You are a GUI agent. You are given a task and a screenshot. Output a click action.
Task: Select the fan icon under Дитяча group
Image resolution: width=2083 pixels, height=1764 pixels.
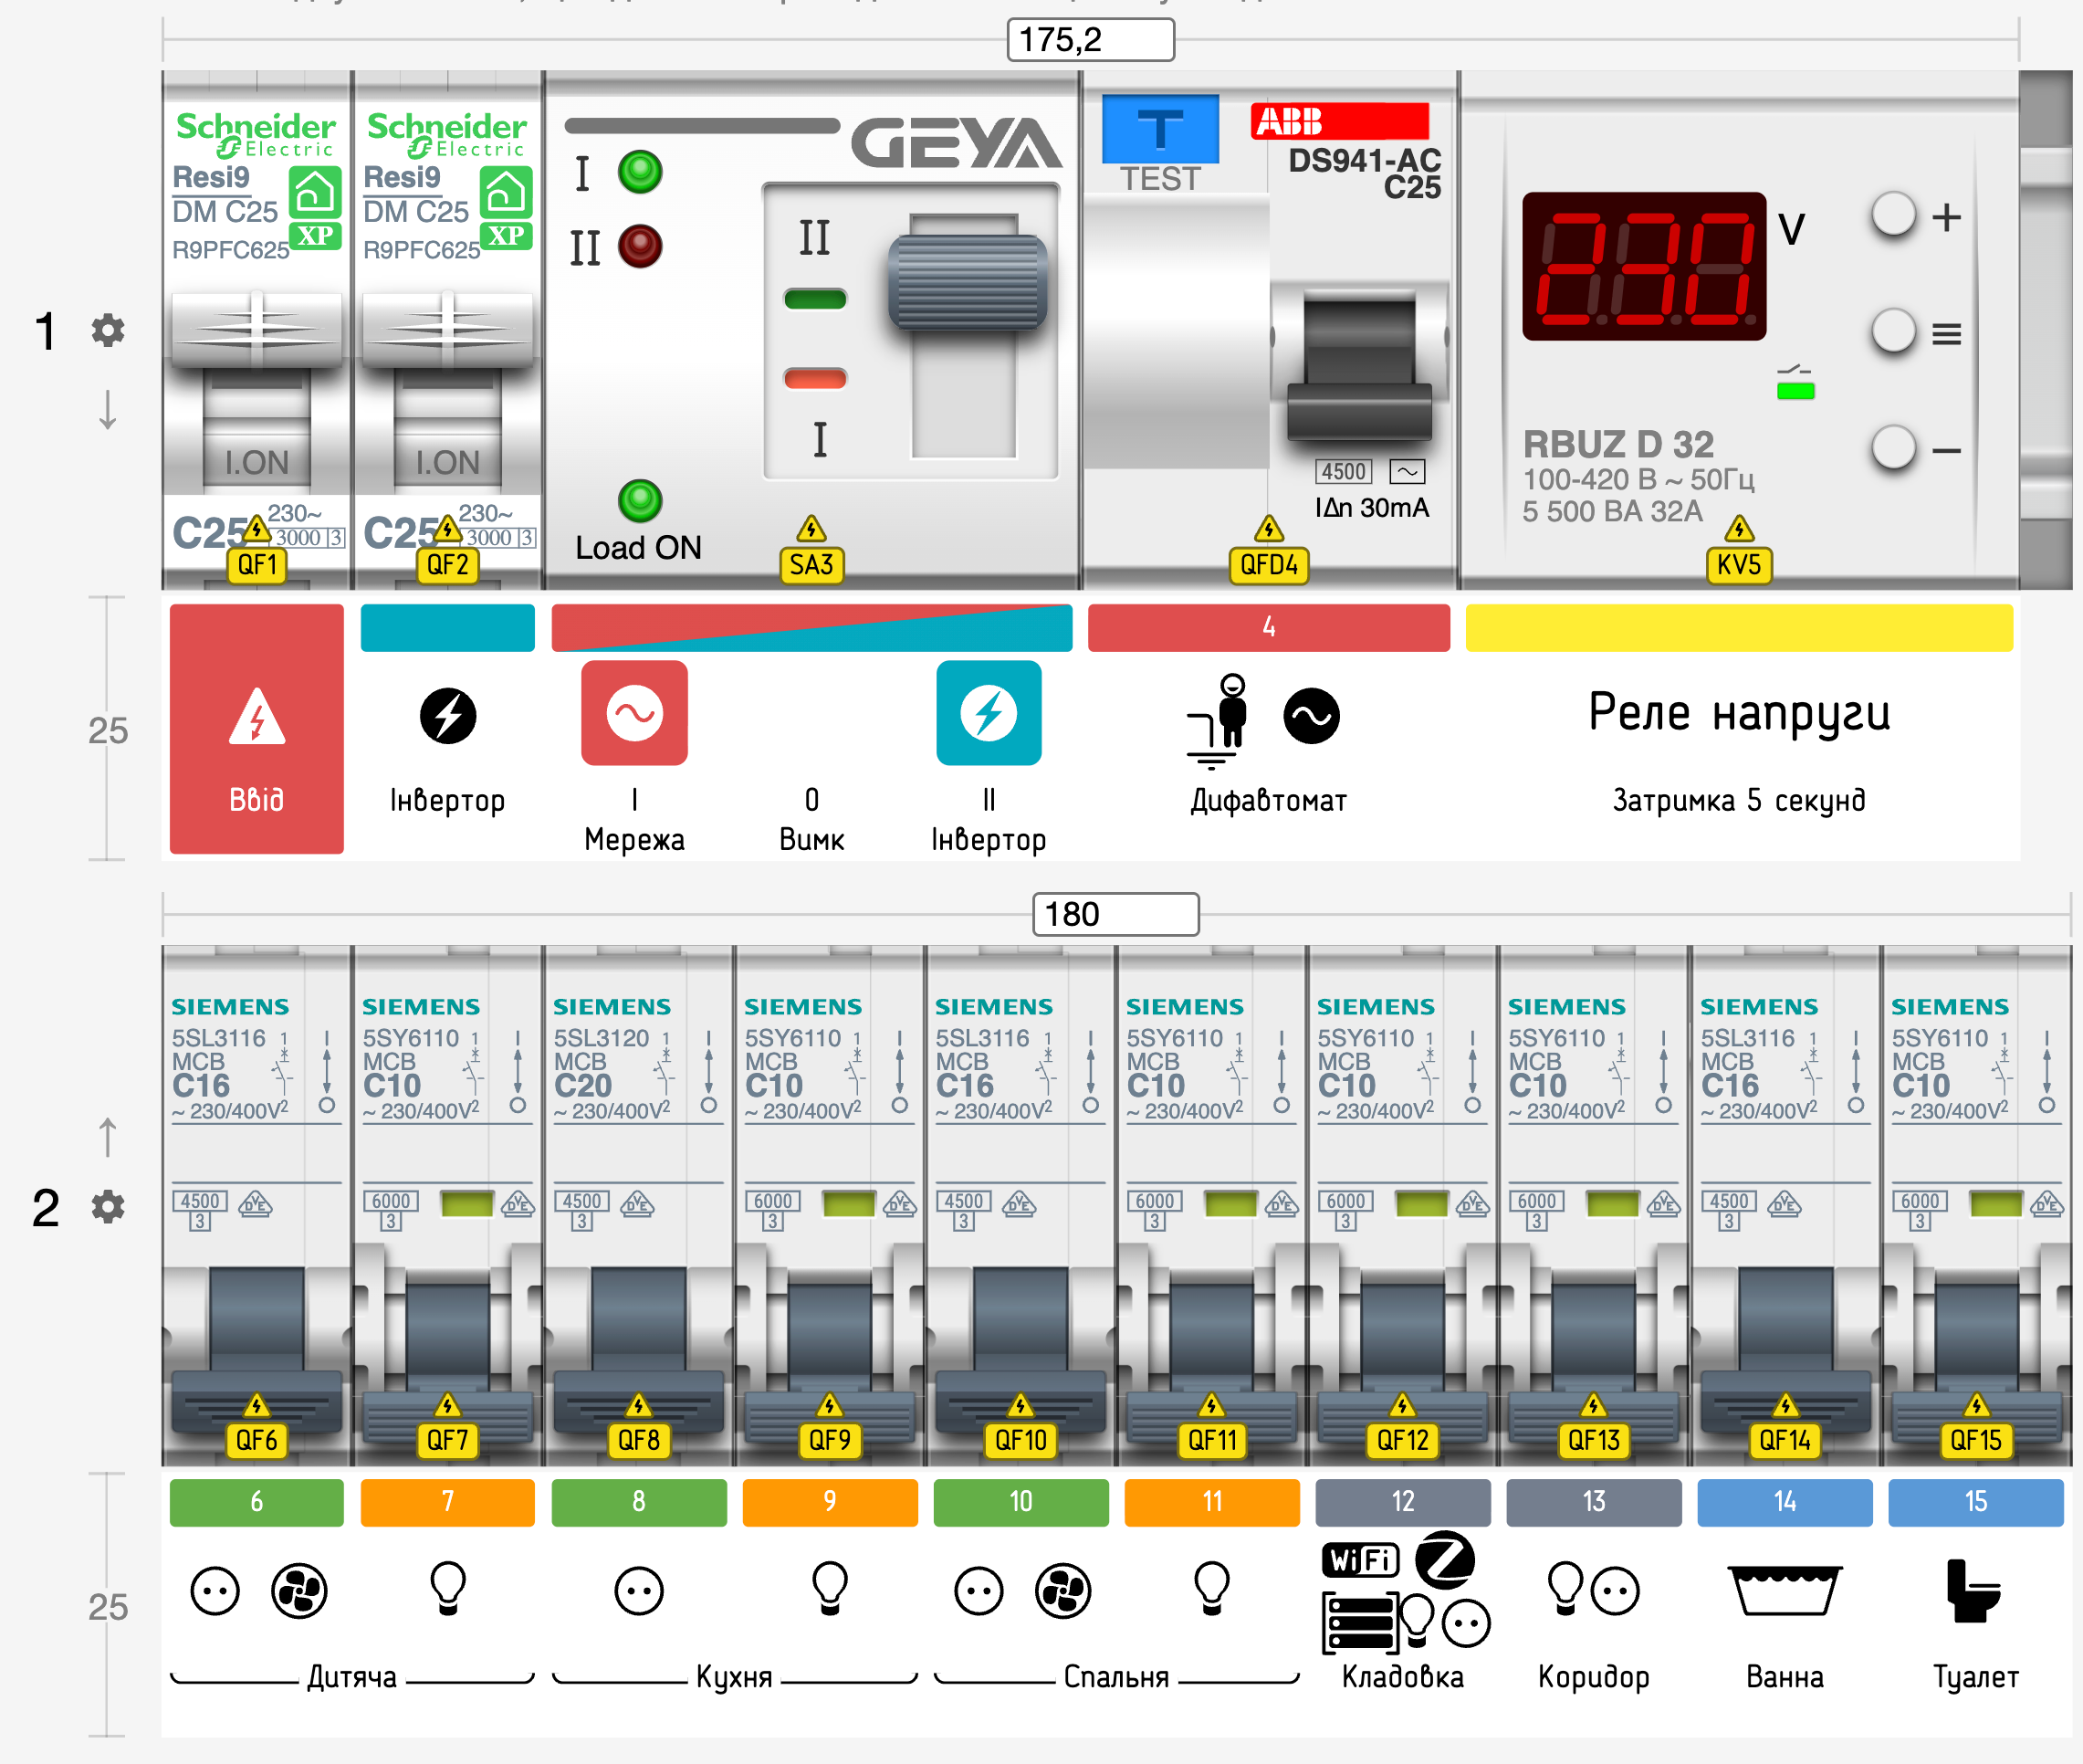tap(298, 1590)
